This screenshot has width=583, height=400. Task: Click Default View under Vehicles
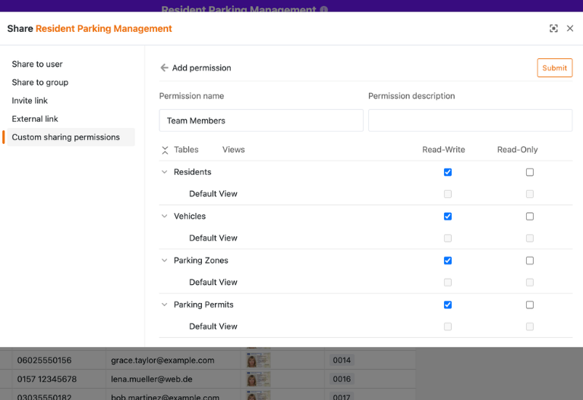tap(213, 238)
